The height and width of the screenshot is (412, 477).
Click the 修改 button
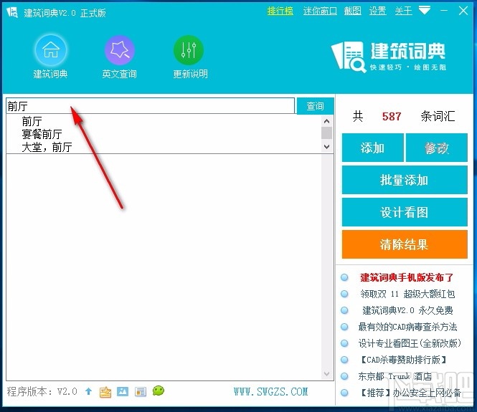click(437, 148)
